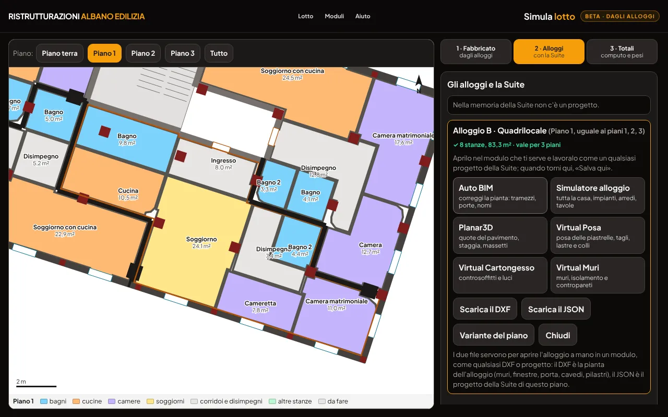Click the soggiorni yellow legend swatch
This screenshot has width=668, height=417.
(x=150, y=401)
